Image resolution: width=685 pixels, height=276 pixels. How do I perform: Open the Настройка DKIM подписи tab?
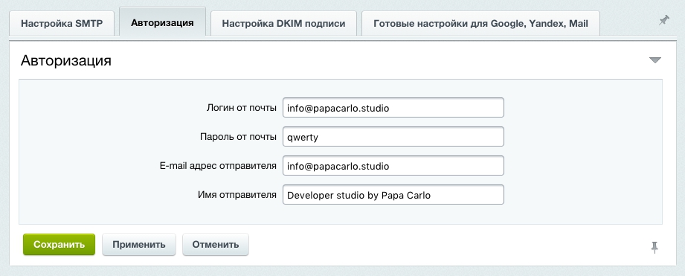click(283, 24)
